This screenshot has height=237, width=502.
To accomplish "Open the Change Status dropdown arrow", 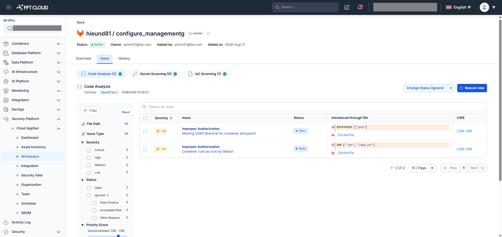I will [x=451, y=88].
